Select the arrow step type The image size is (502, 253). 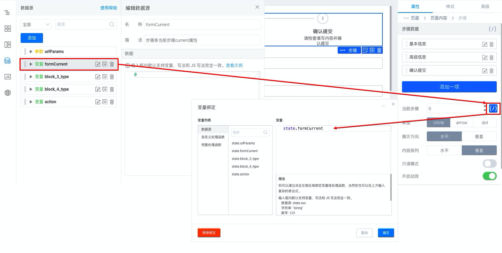[x=462, y=122]
